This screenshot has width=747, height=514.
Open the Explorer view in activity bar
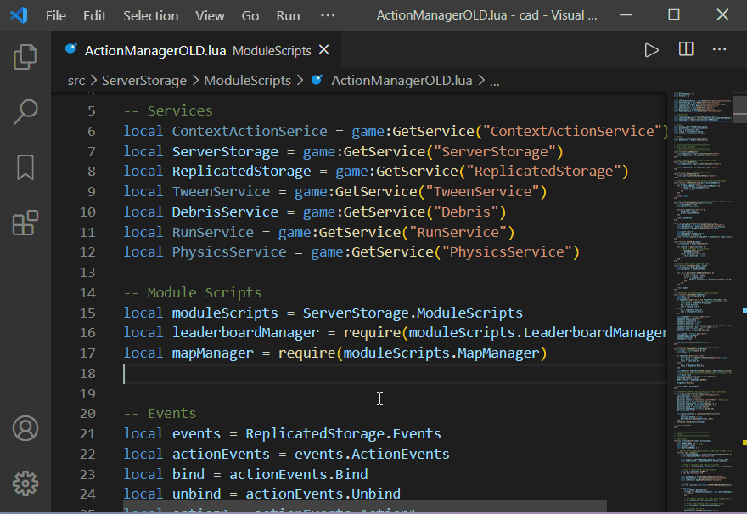point(25,57)
